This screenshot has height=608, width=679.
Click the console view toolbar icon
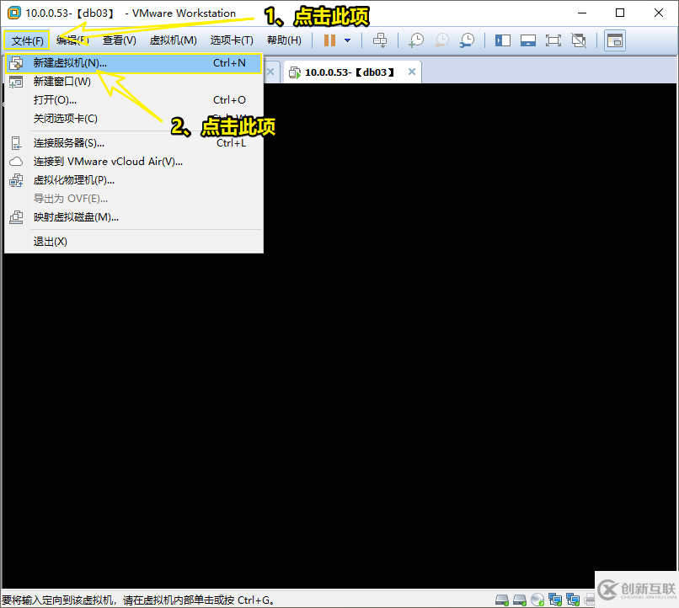615,40
